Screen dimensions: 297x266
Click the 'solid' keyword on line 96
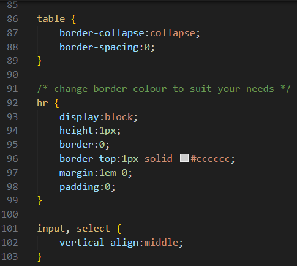click(x=159, y=159)
